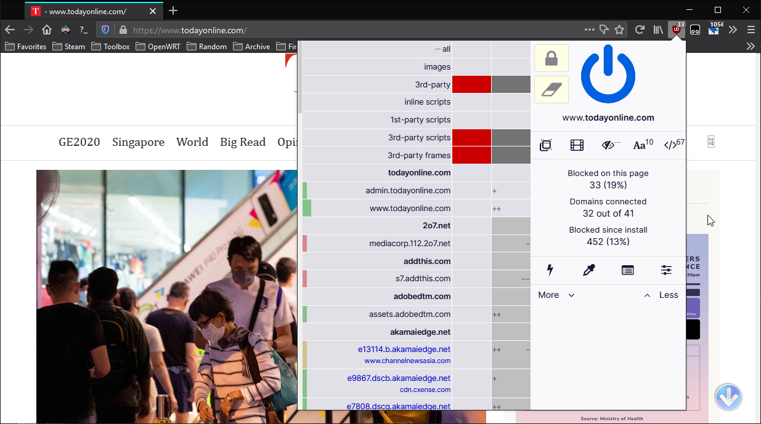Click the Save to Pocket icon
The image size is (761, 424).
pyautogui.click(x=604, y=30)
